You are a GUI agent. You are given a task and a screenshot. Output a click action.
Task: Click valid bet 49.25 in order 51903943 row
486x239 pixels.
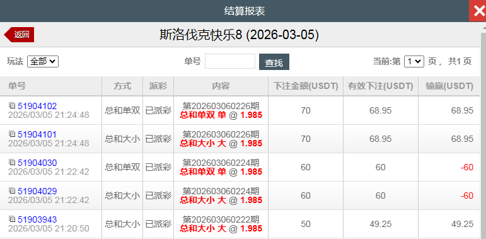[380, 224]
